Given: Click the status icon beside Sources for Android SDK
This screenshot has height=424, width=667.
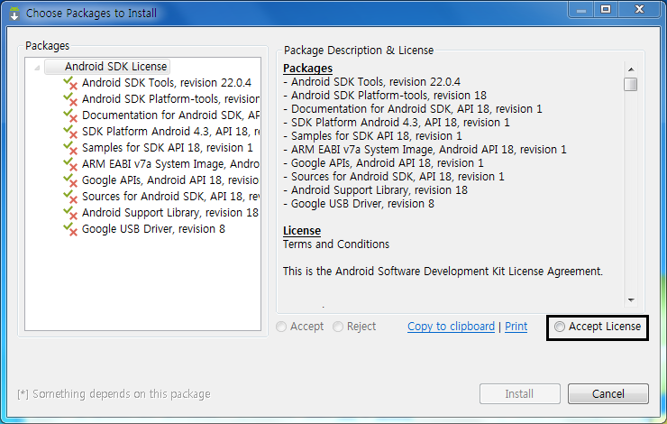Looking at the screenshot, I should point(70,197).
